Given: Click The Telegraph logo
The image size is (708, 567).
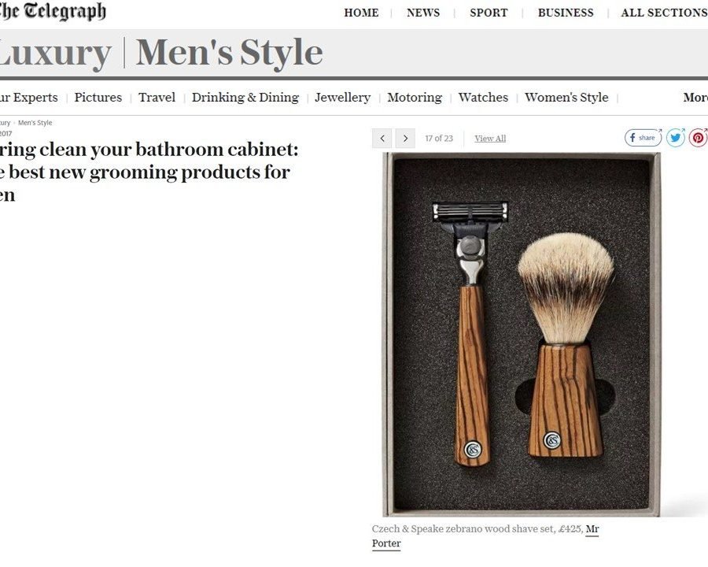Looking at the screenshot, I should 52,11.
